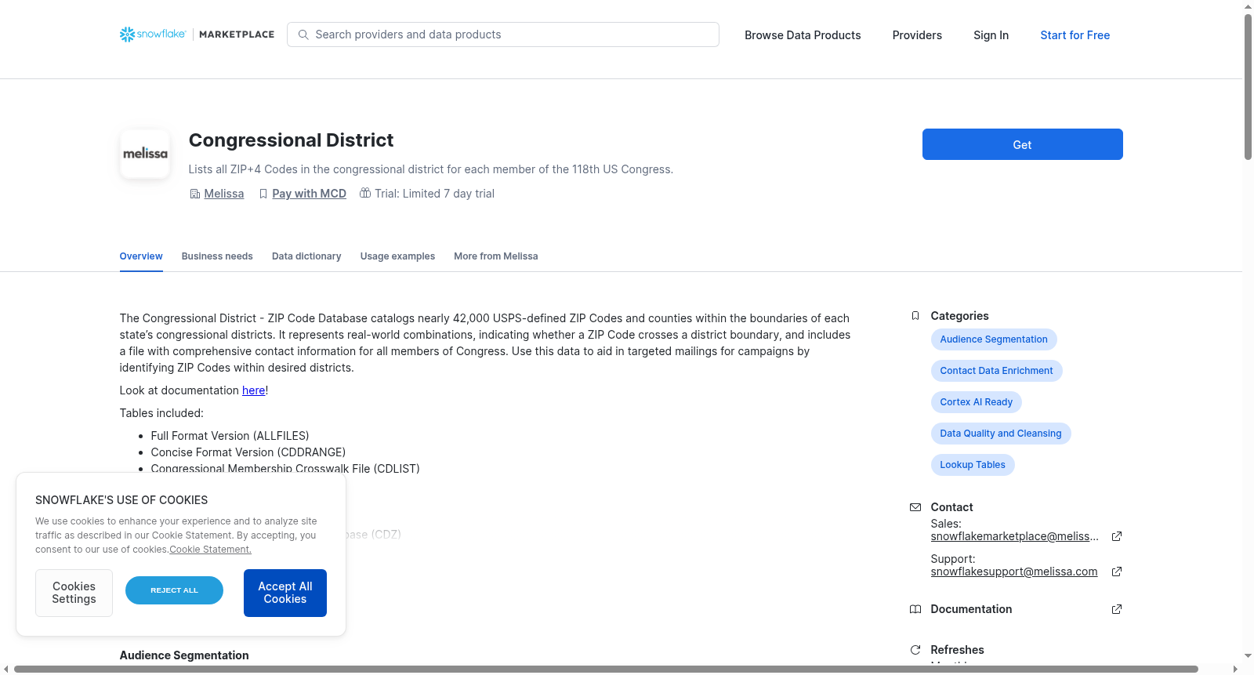Select Cortex AI Ready category chip
This screenshot has width=1254, height=675.
(x=976, y=402)
